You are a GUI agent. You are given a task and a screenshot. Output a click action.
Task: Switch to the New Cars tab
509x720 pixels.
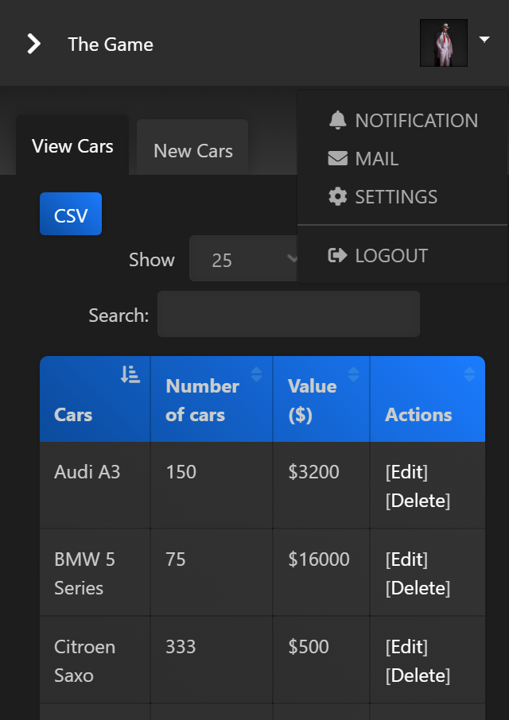pos(193,151)
